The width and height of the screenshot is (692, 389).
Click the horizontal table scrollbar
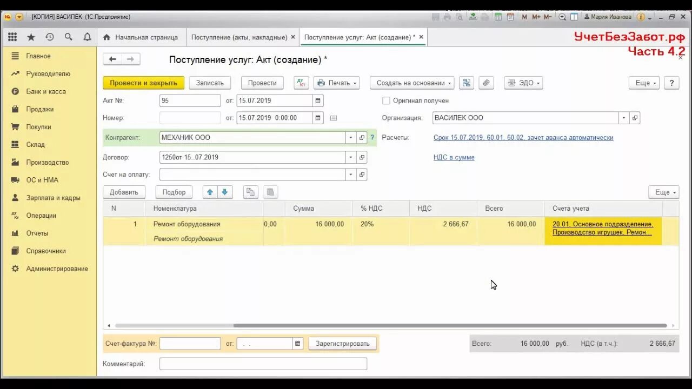450,326
